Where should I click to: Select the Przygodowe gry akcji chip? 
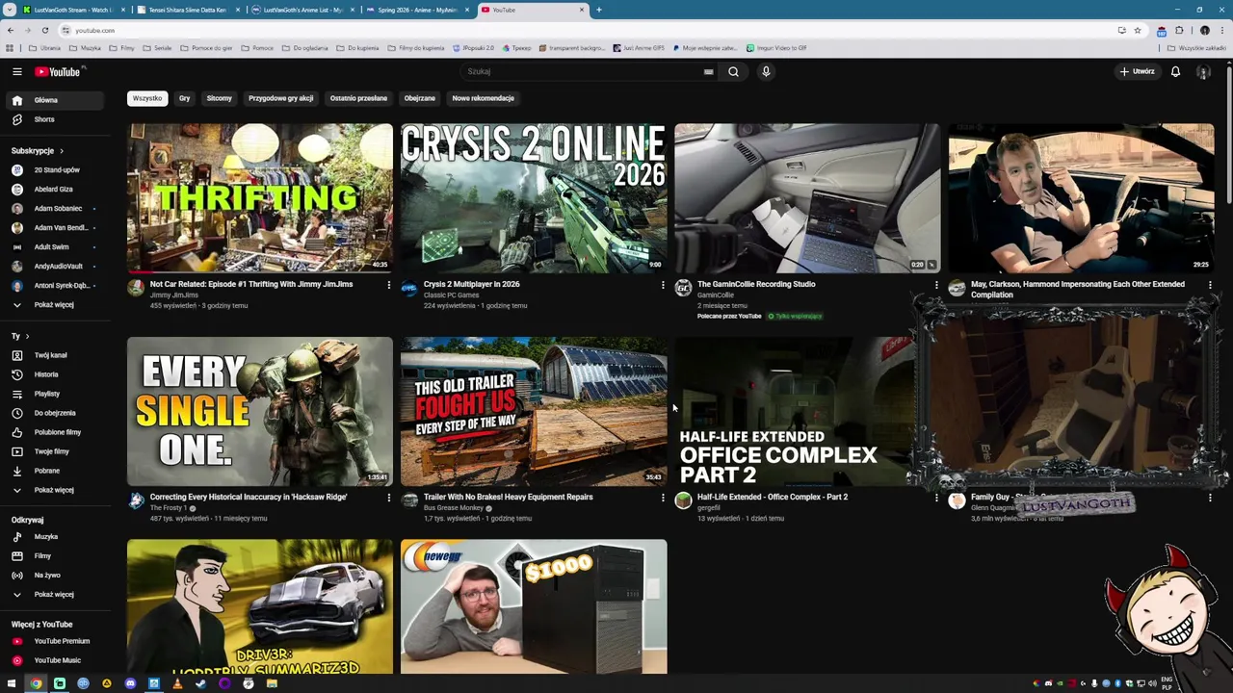[280, 98]
